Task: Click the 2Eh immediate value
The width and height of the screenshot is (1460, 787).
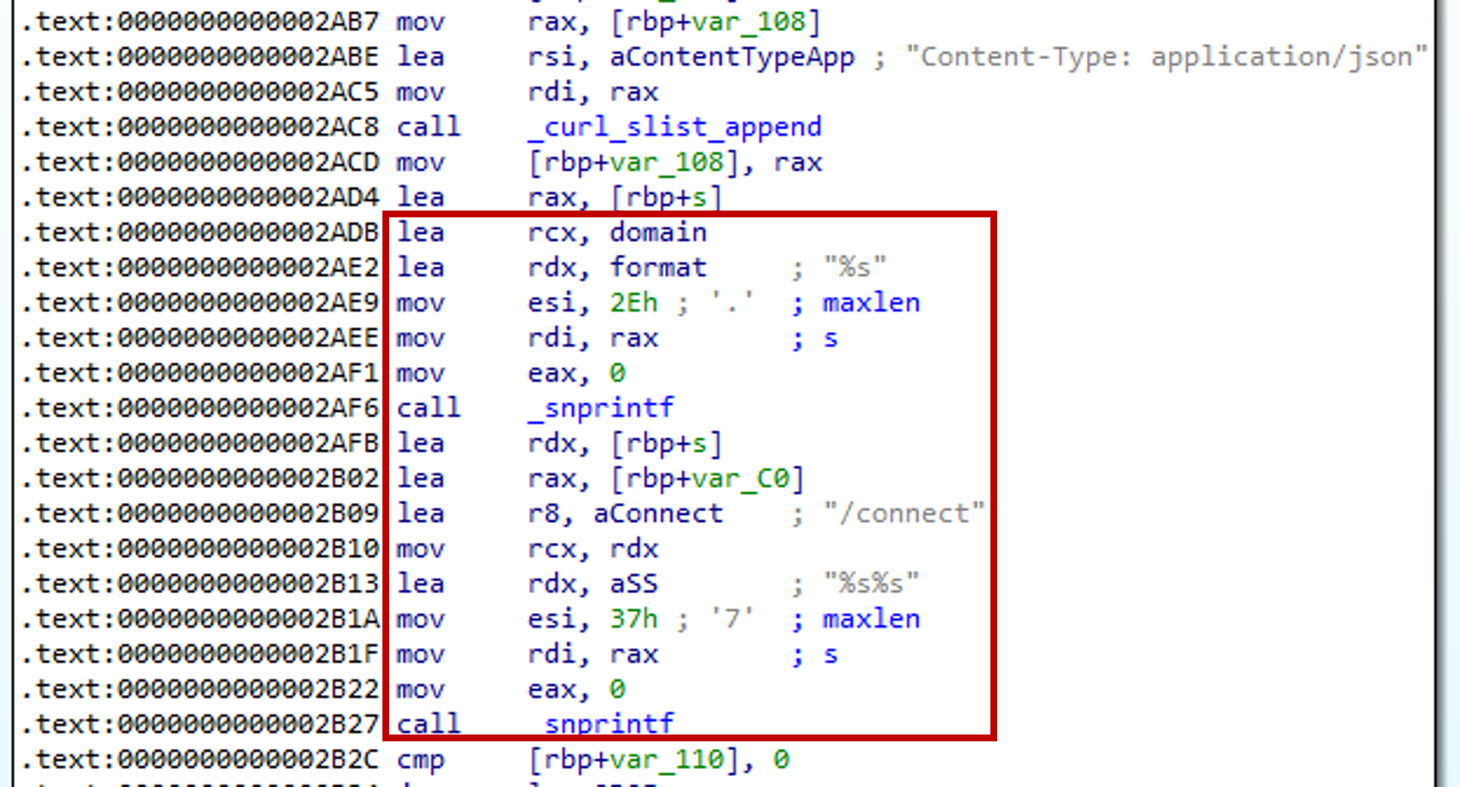Action: coord(634,303)
